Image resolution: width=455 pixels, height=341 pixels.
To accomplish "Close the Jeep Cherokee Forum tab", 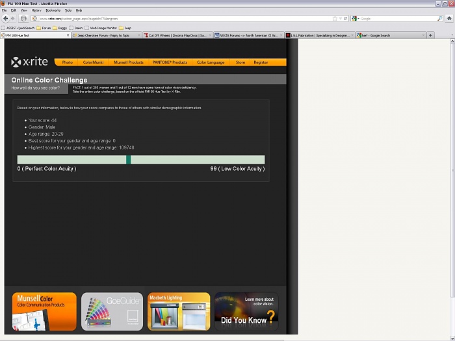I will tap(139, 35).
